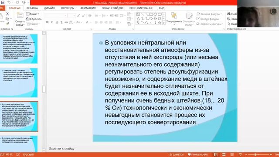Open line spacing options
This screenshot has height=157, width=279.
pyautogui.click(x=122, y=16)
